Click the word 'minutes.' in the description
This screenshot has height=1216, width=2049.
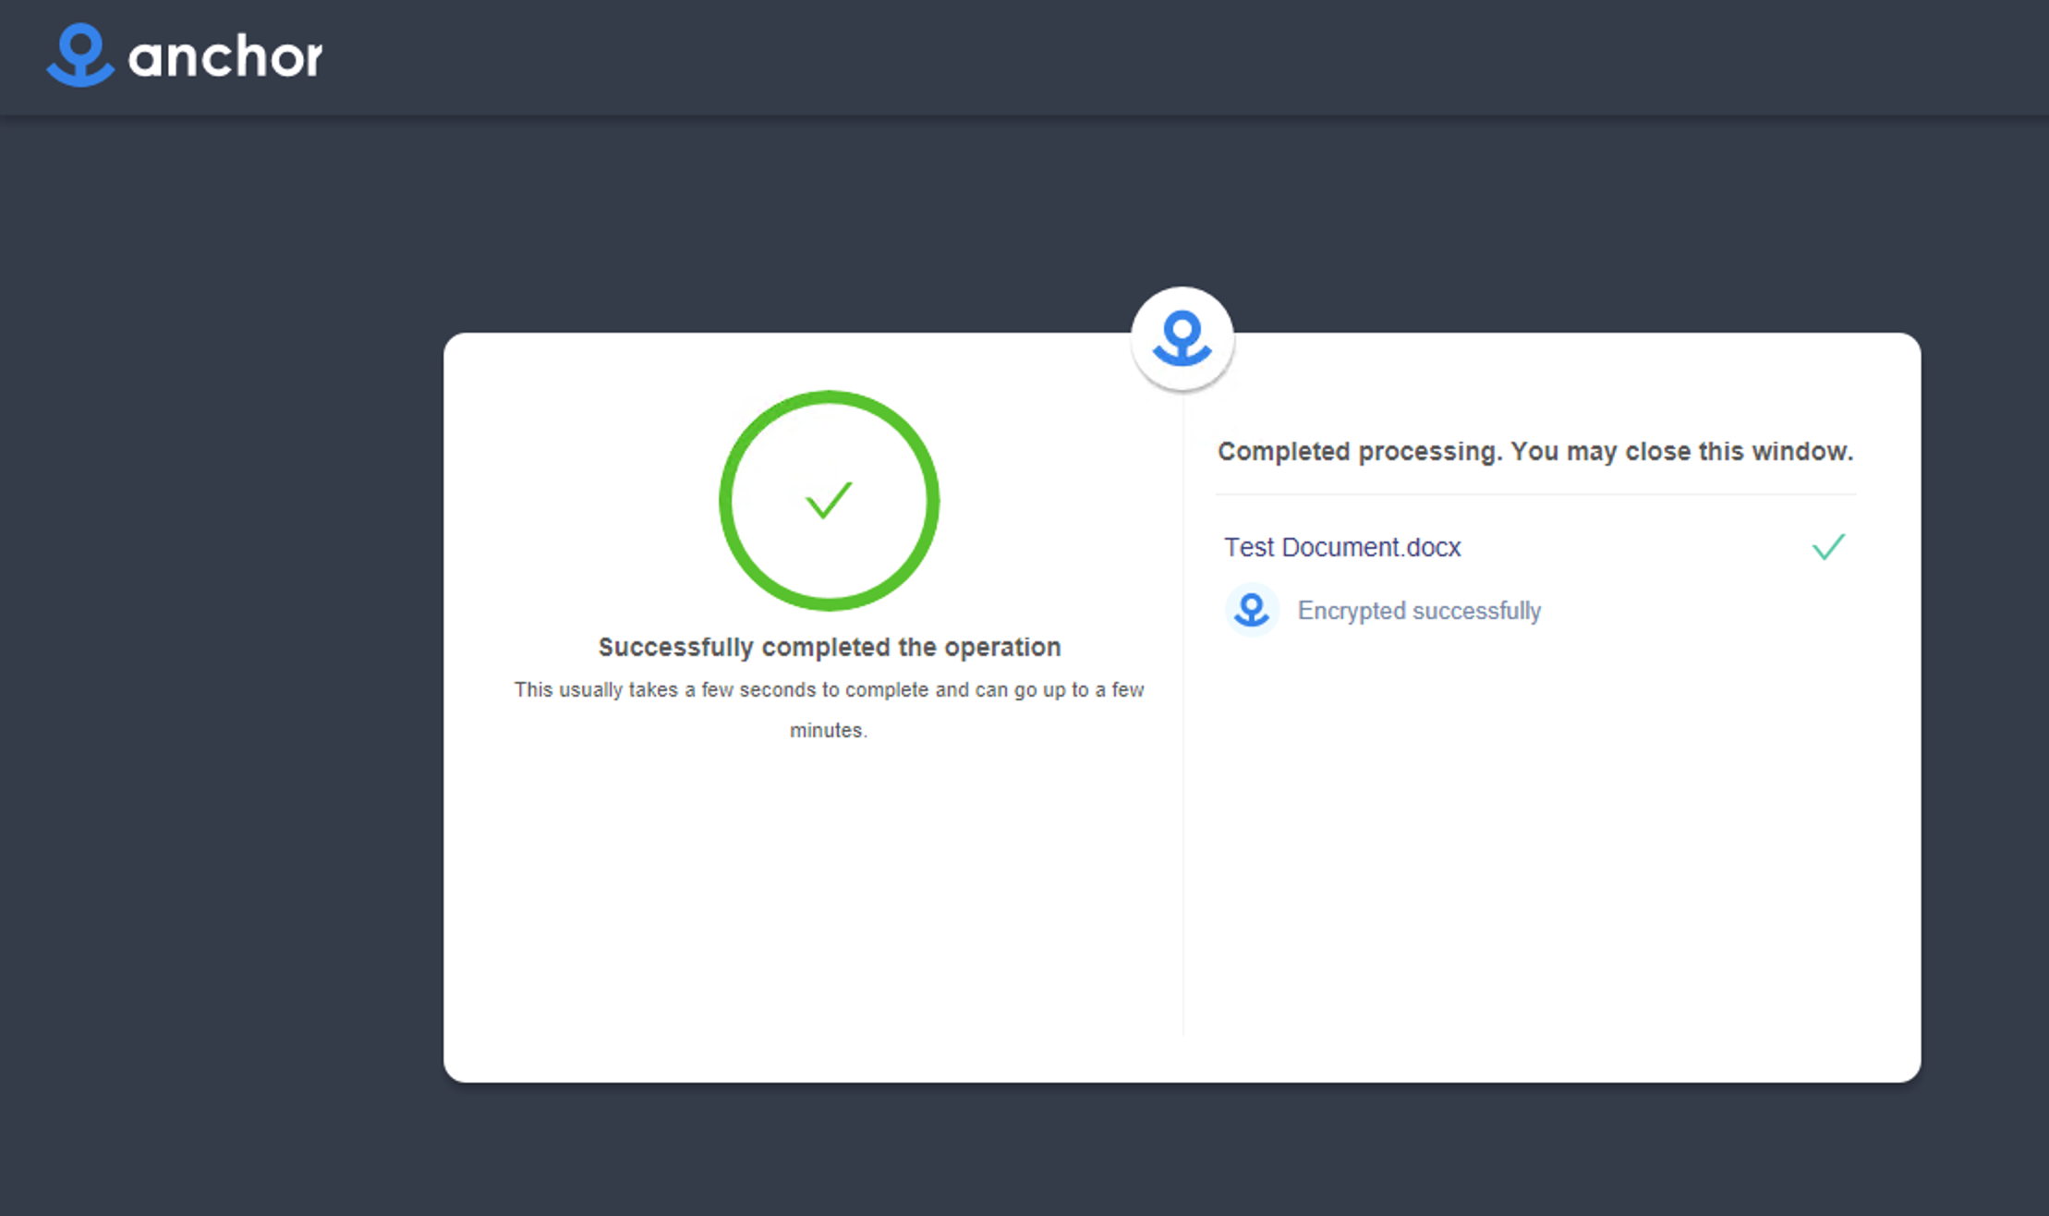point(828,730)
